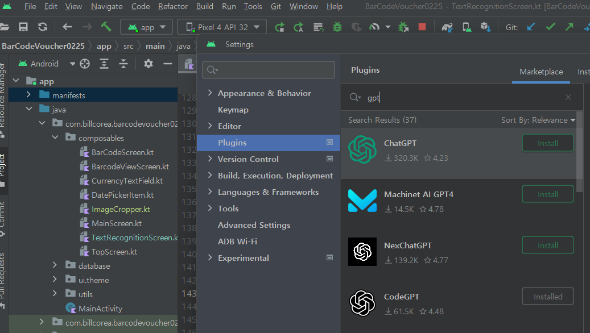
Task: Click Expand All in Project panel
Action: click(104, 64)
